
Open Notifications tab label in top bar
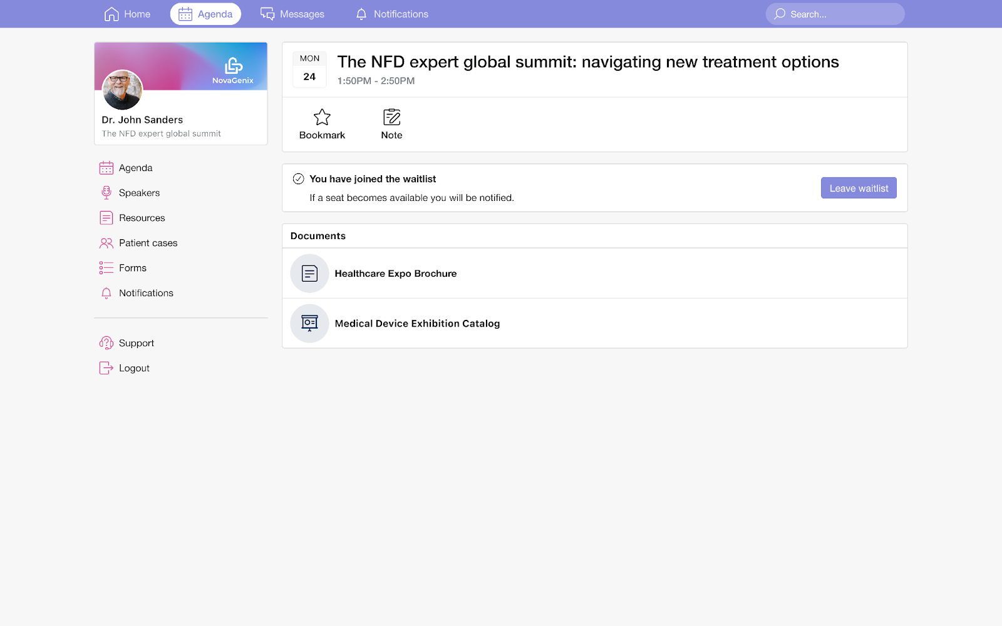(x=401, y=14)
